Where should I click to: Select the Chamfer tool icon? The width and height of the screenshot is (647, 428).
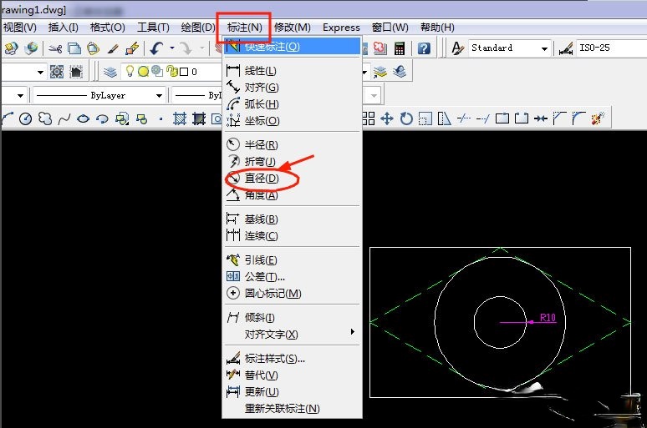559,118
